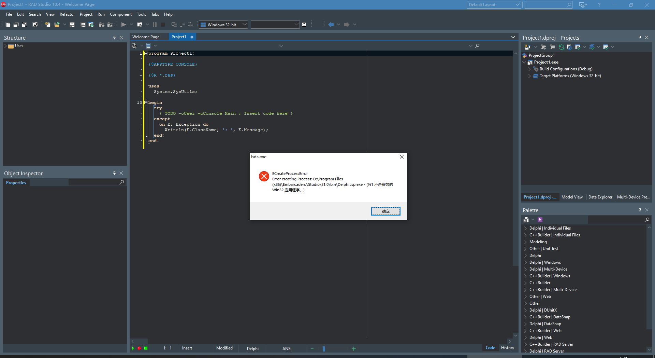Switch to the History tab
Screen dimensions: 655x358
(508, 348)
